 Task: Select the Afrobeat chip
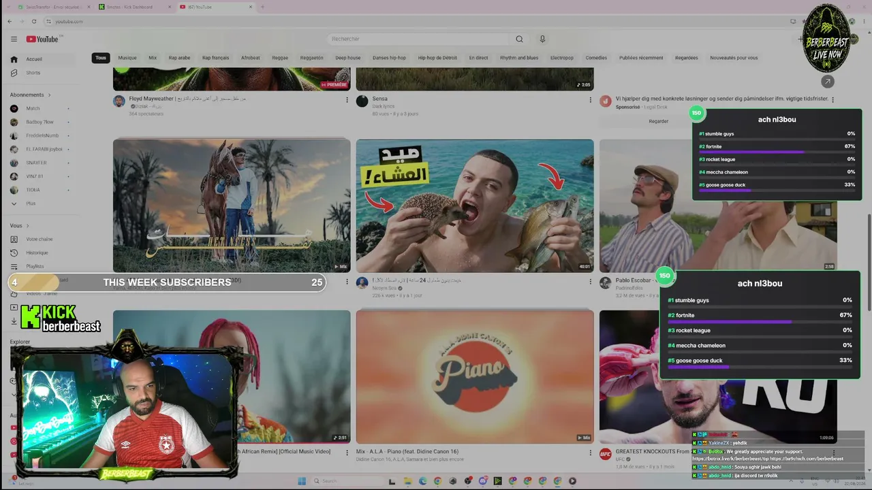click(251, 58)
